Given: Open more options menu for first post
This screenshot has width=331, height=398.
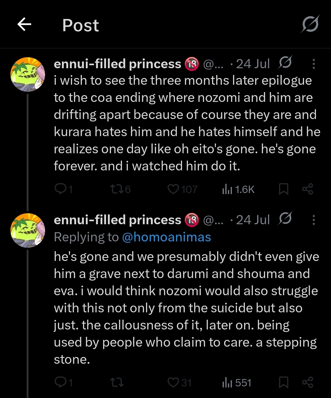Looking at the screenshot, I should pos(314,64).
